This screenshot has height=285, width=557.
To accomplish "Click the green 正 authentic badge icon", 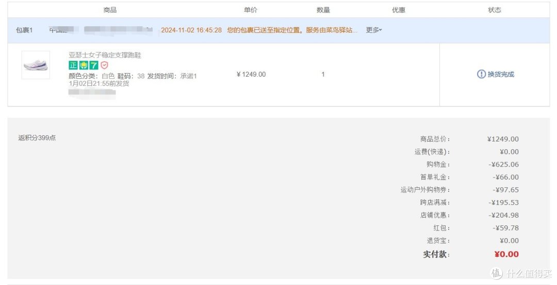I will (x=73, y=65).
